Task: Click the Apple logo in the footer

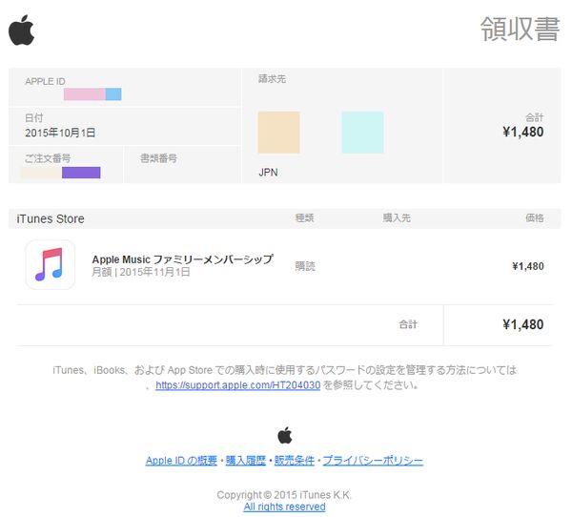Action: tap(284, 435)
